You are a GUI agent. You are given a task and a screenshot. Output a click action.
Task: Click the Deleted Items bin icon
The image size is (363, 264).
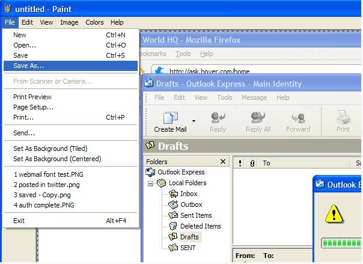coord(173,226)
